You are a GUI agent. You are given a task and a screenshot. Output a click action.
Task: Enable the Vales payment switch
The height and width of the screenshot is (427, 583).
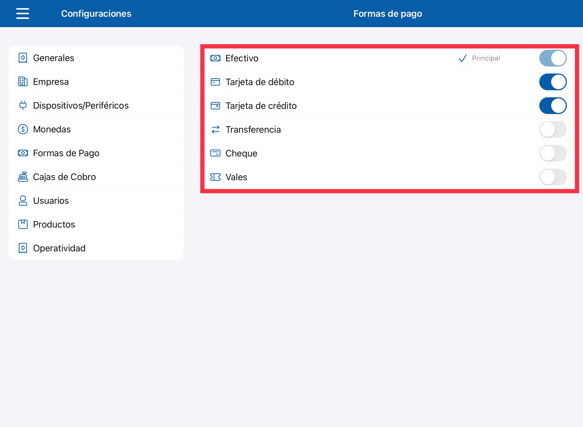pyautogui.click(x=553, y=177)
